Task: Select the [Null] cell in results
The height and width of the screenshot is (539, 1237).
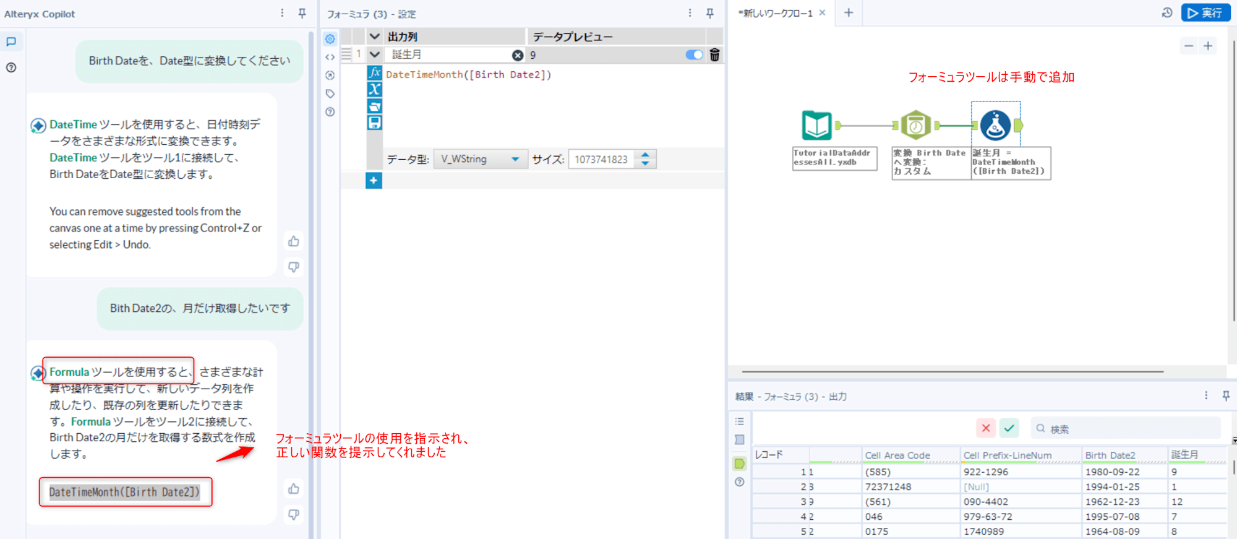Action: [x=1020, y=487]
